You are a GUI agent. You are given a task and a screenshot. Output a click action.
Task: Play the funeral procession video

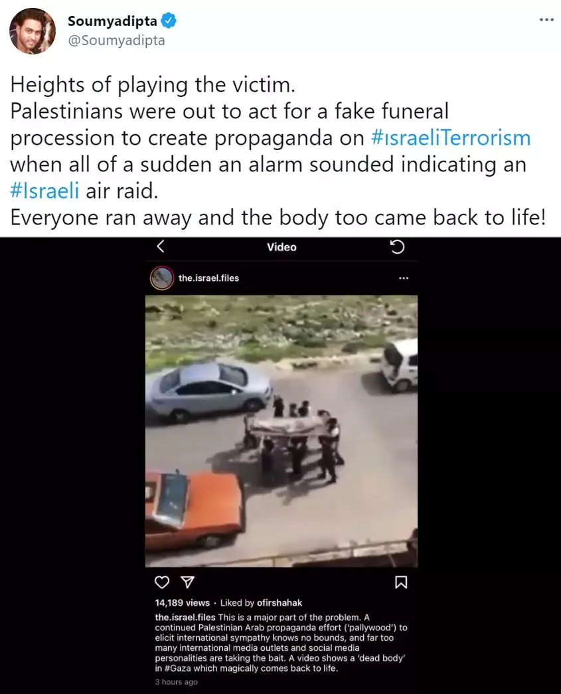pyautogui.click(x=281, y=431)
